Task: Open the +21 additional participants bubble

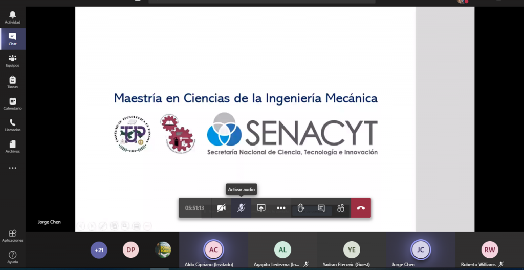Action: [x=99, y=250]
